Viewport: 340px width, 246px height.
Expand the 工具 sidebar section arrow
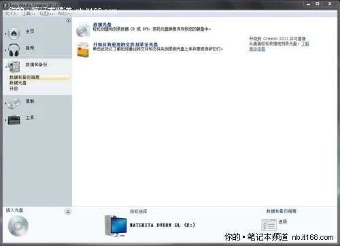[x=5, y=120]
